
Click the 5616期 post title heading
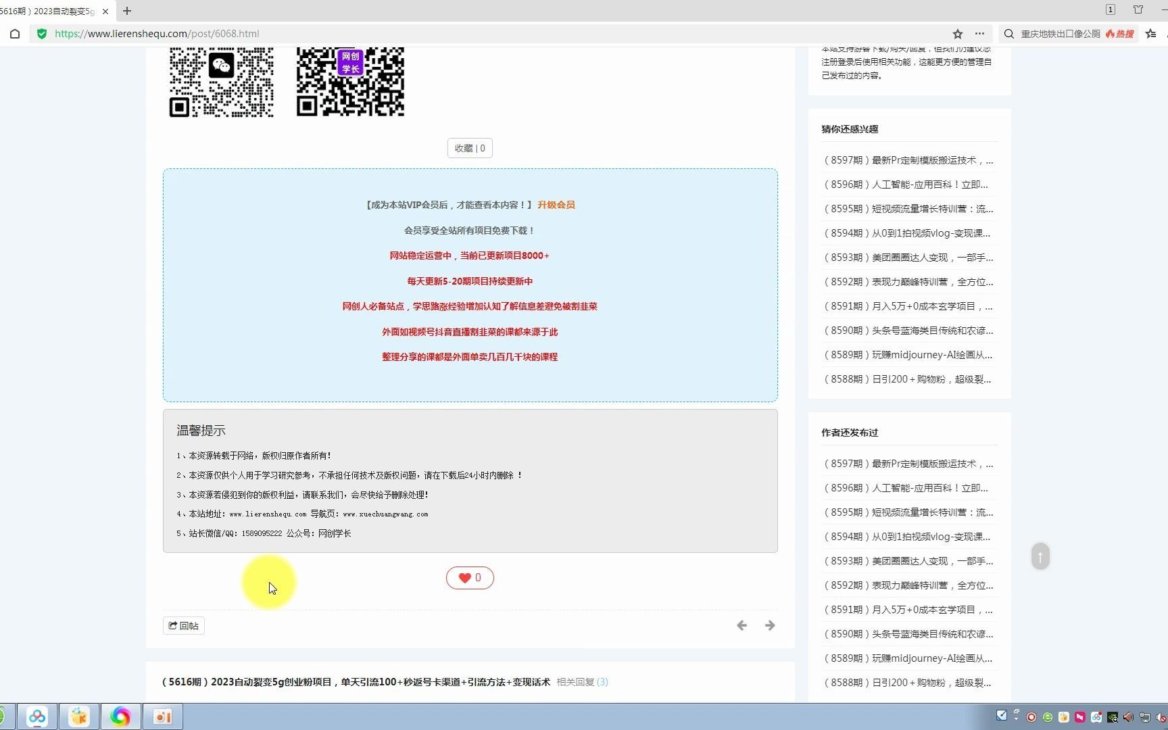(356, 682)
